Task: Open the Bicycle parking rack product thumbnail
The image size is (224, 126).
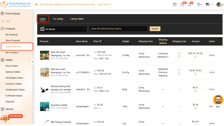Action: [x=44, y=89]
